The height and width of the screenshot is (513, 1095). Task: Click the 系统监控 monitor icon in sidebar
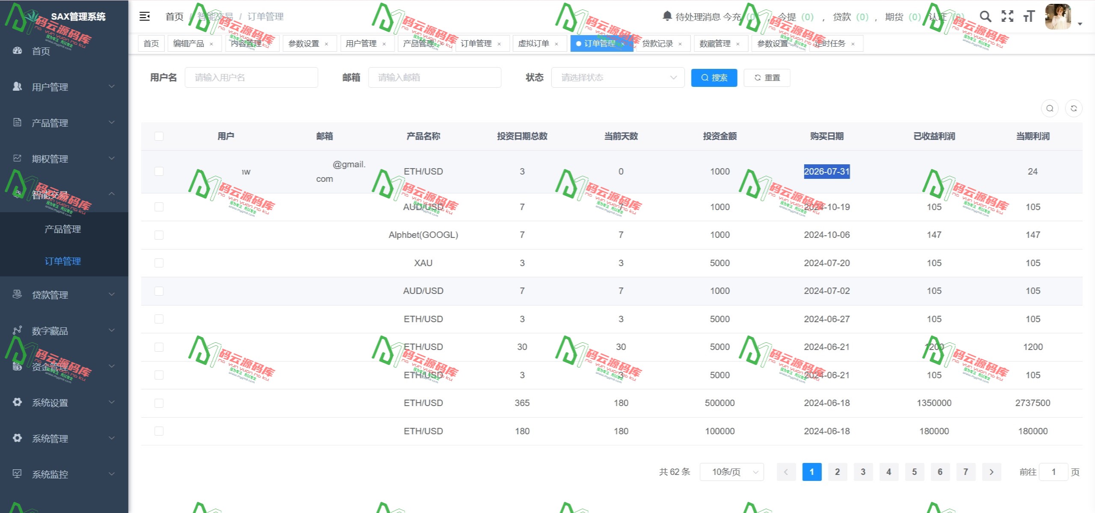tap(17, 474)
